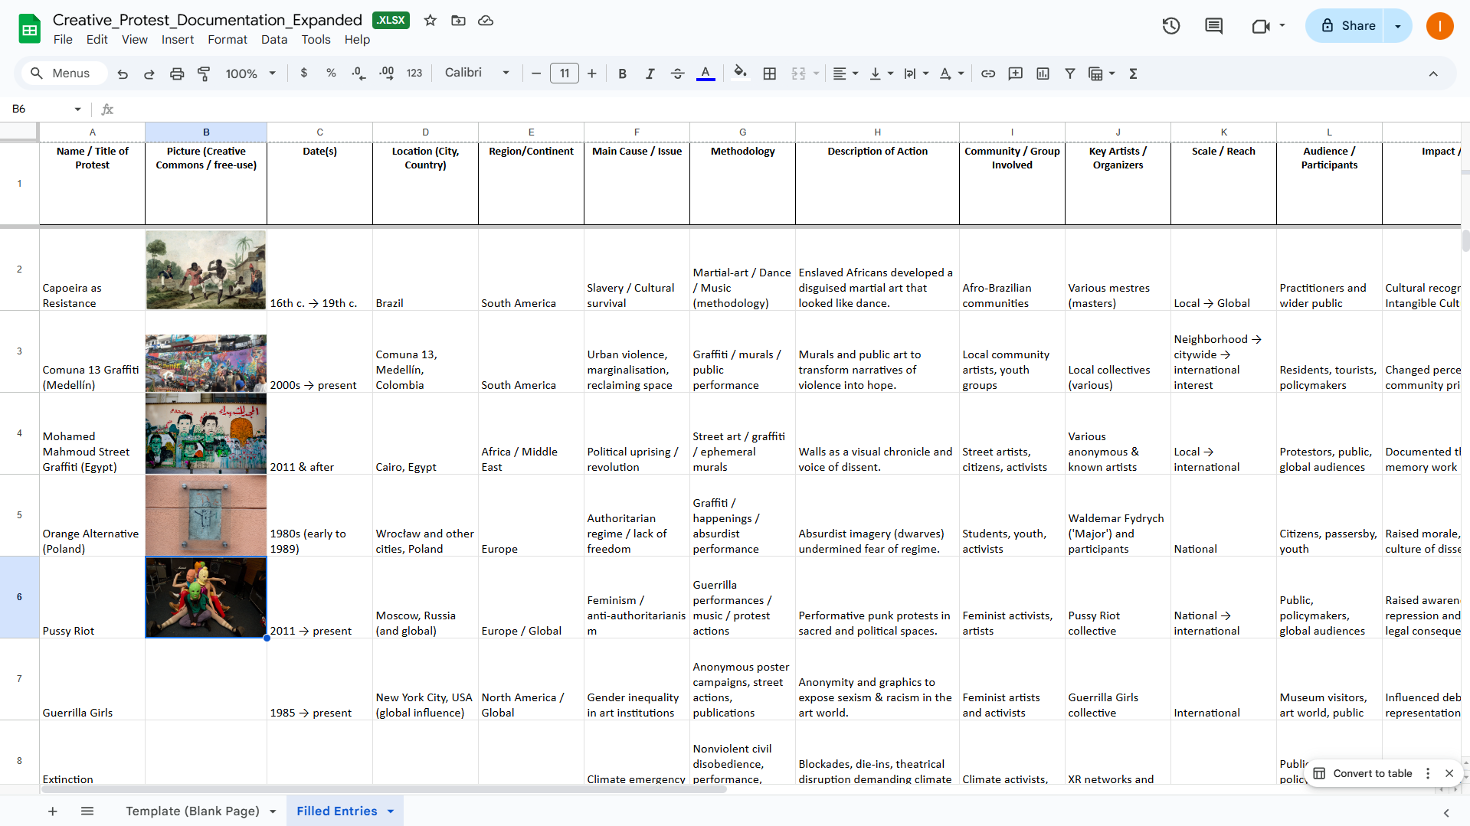Open the Borders tool
Image resolution: width=1470 pixels, height=826 pixels.
click(x=770, y=73)
